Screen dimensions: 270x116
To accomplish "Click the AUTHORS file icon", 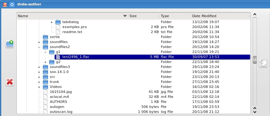I will pyautogui.click(x=45, y=102).
